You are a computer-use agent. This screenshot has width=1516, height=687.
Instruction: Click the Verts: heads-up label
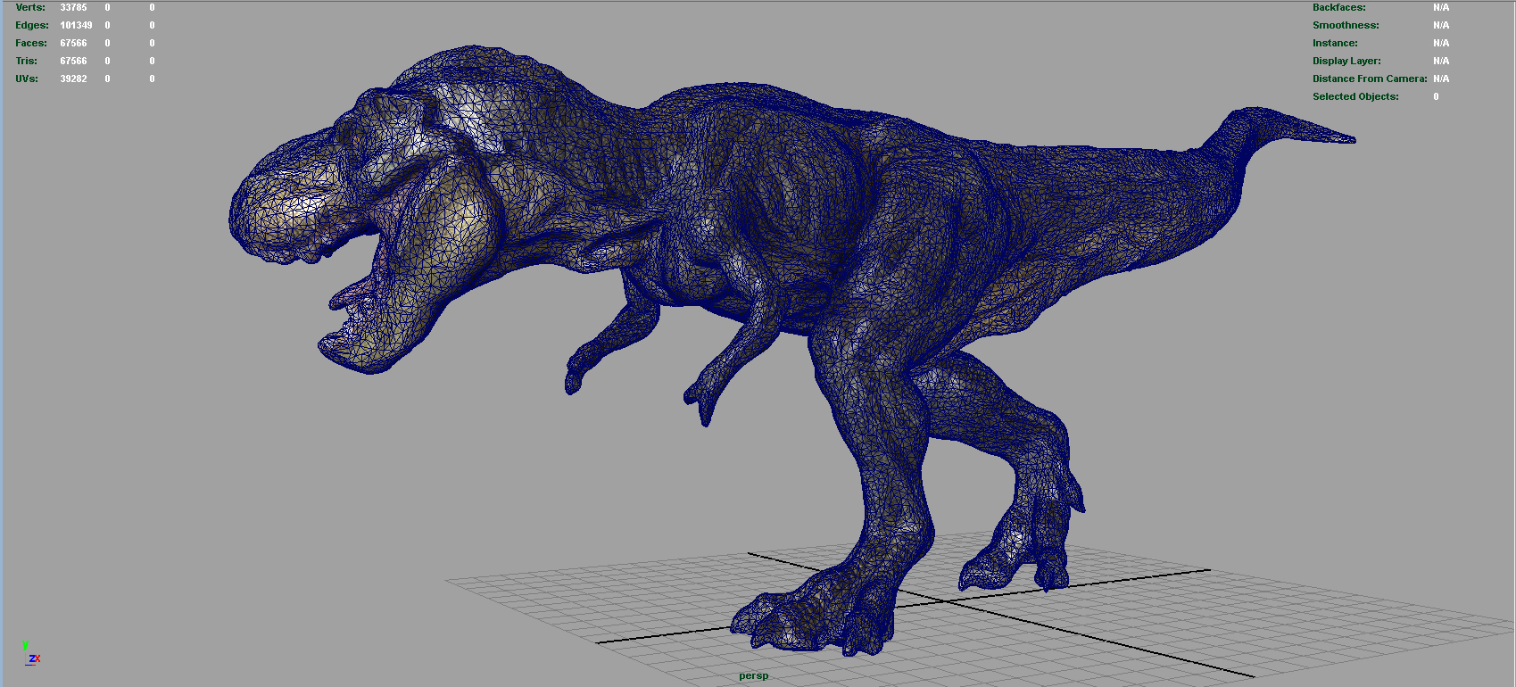30,7
